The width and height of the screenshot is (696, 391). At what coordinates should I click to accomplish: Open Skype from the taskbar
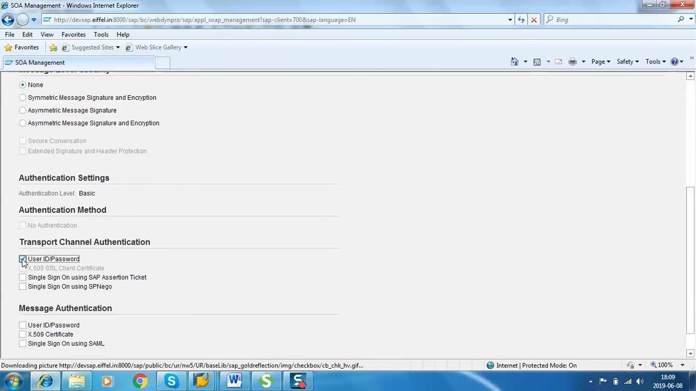(171, 381)
